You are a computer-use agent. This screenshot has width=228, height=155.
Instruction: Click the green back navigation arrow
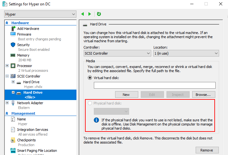83,14
